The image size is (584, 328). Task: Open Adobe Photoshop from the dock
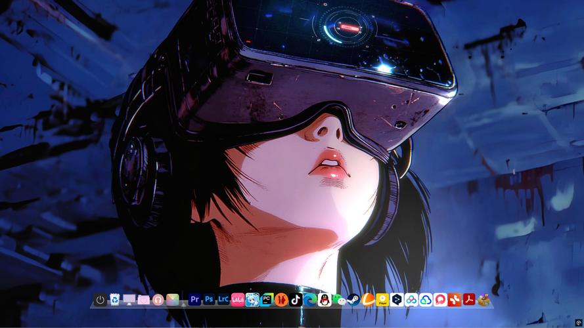pos(209,300)
